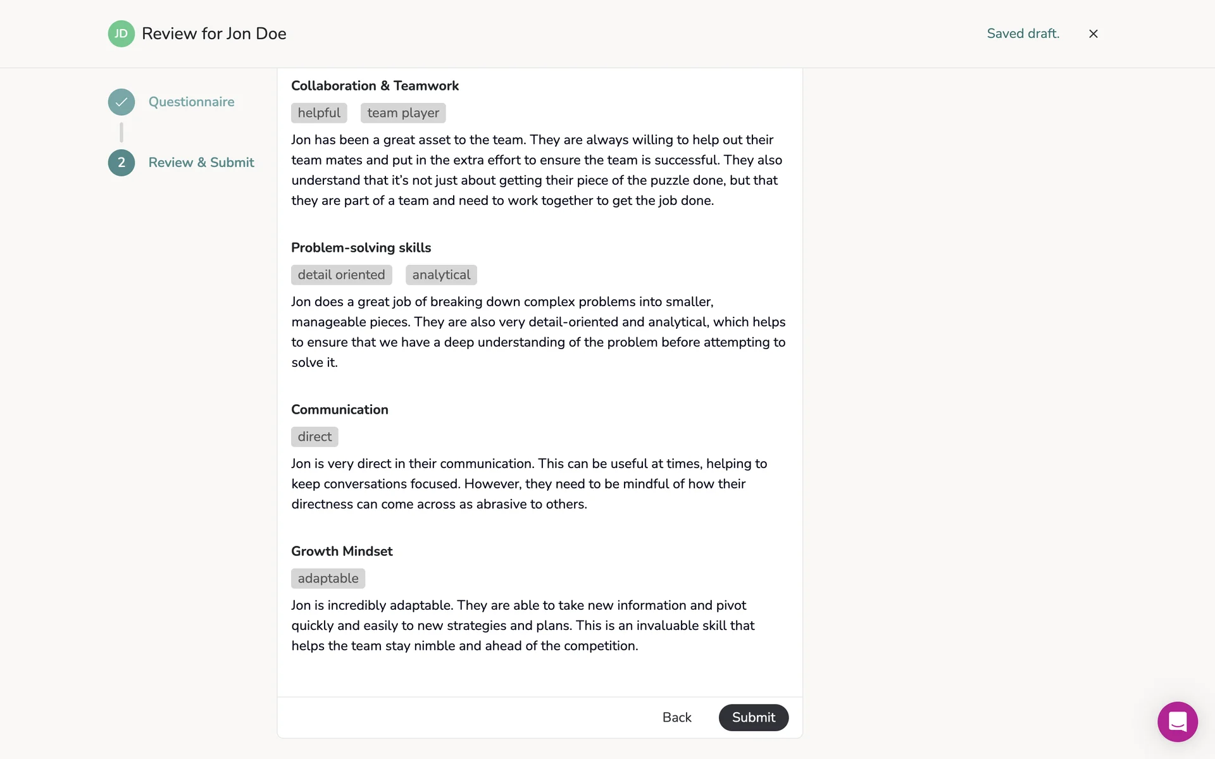Close the review with the X icon
Image resolution: width=1215 pixels, height=759 pixels.
1093,34
